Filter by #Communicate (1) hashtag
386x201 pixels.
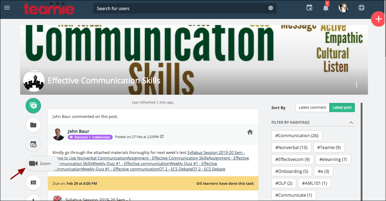tap(294, 195)
